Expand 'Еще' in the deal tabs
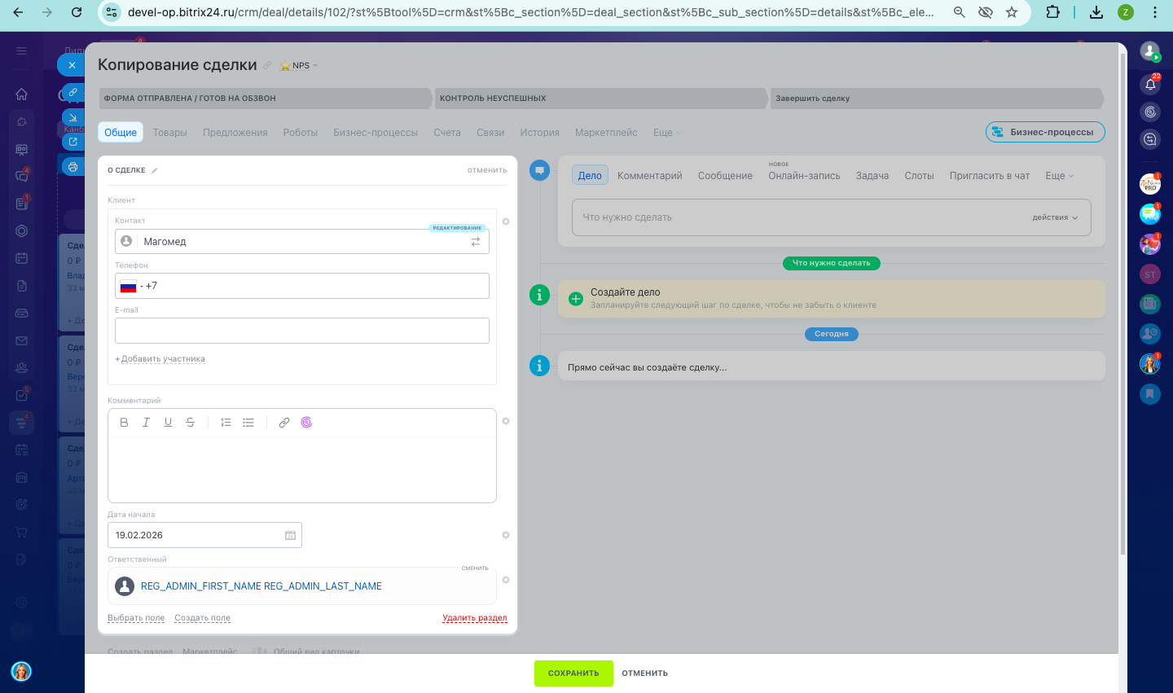The height and width of the screenshot is (693, 1173). (x=667, y=133)
